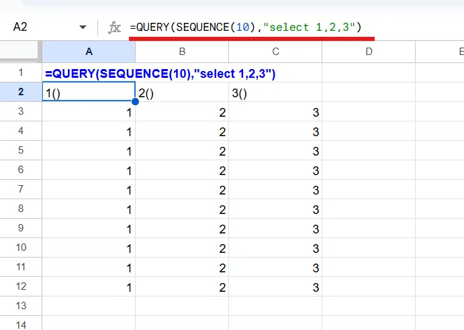
Task: Click cell C2 containing 3()
Action: coord(275,92)
